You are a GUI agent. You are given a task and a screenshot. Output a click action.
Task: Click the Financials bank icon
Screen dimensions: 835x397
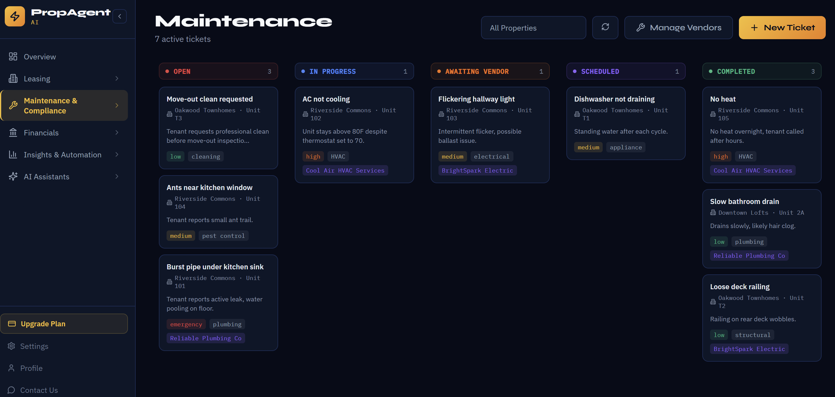(13, 133)
